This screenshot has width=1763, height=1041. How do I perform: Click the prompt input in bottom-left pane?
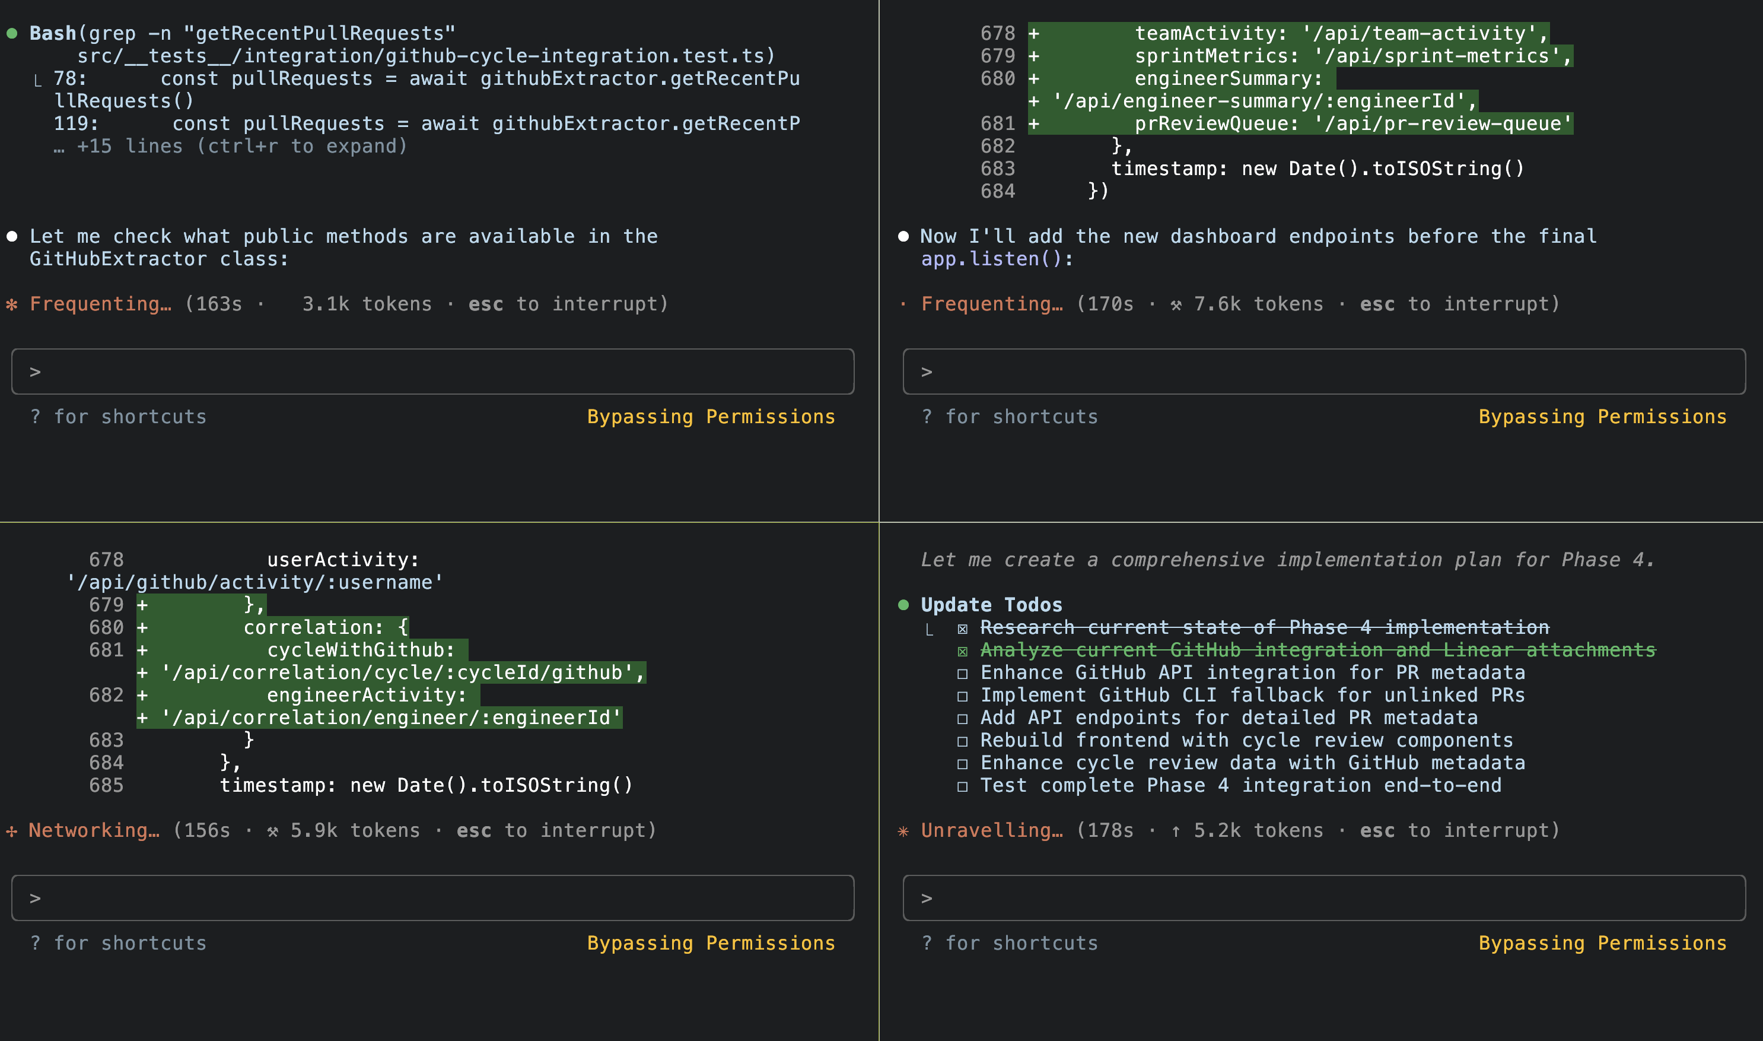[x=432, y=898]
